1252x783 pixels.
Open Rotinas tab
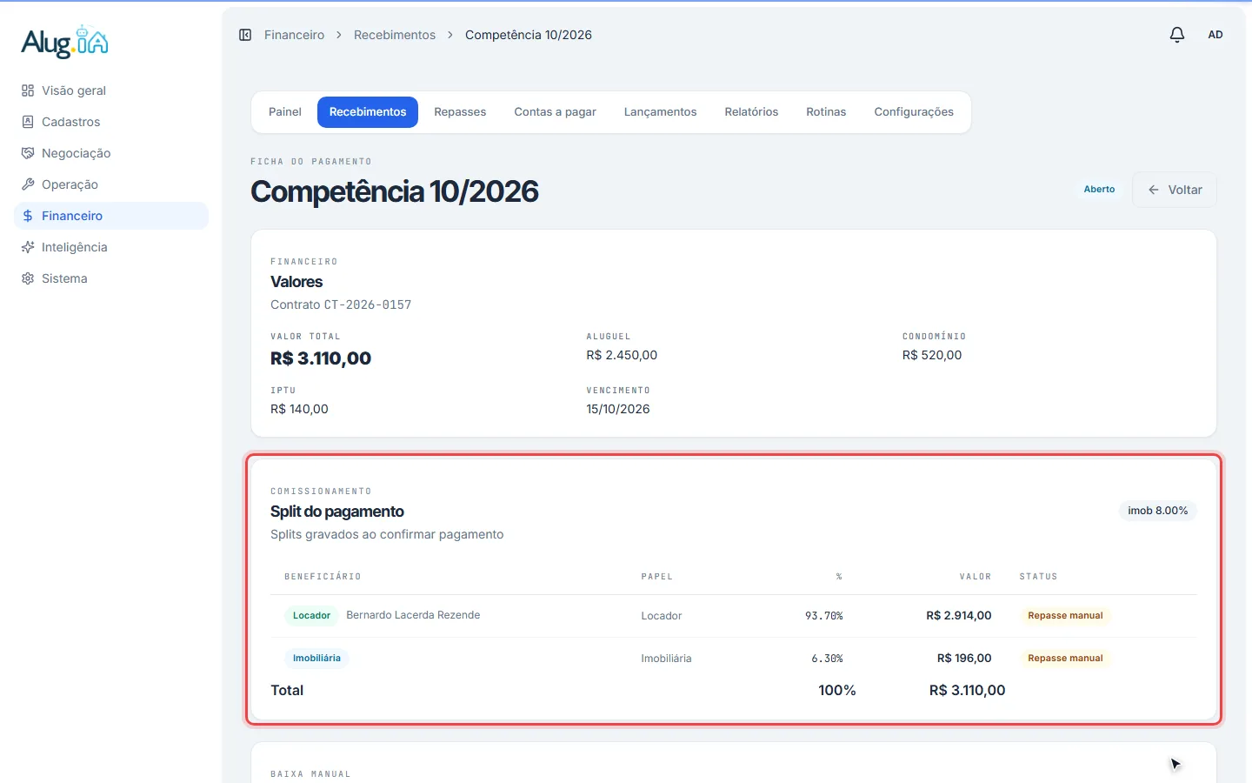(826, 112)
